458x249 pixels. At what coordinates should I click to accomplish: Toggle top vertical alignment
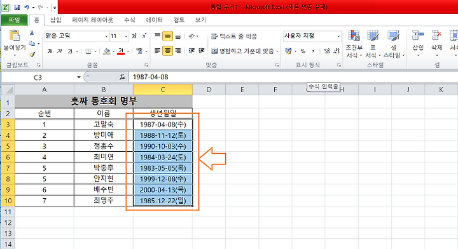[x=158, y=36]
